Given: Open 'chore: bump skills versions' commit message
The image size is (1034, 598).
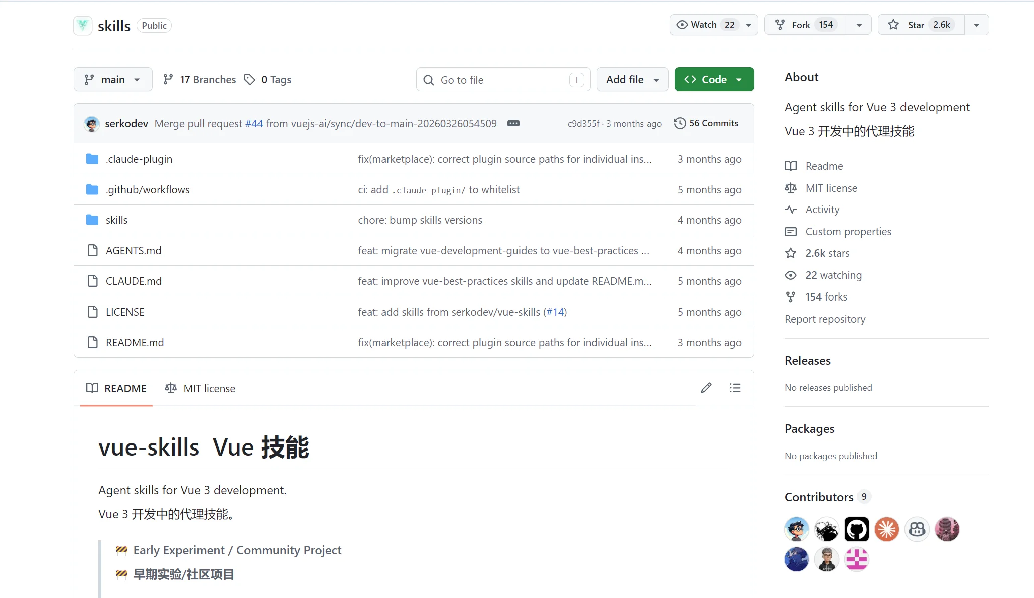Looking at the screenshot, I should click(420, 220).
